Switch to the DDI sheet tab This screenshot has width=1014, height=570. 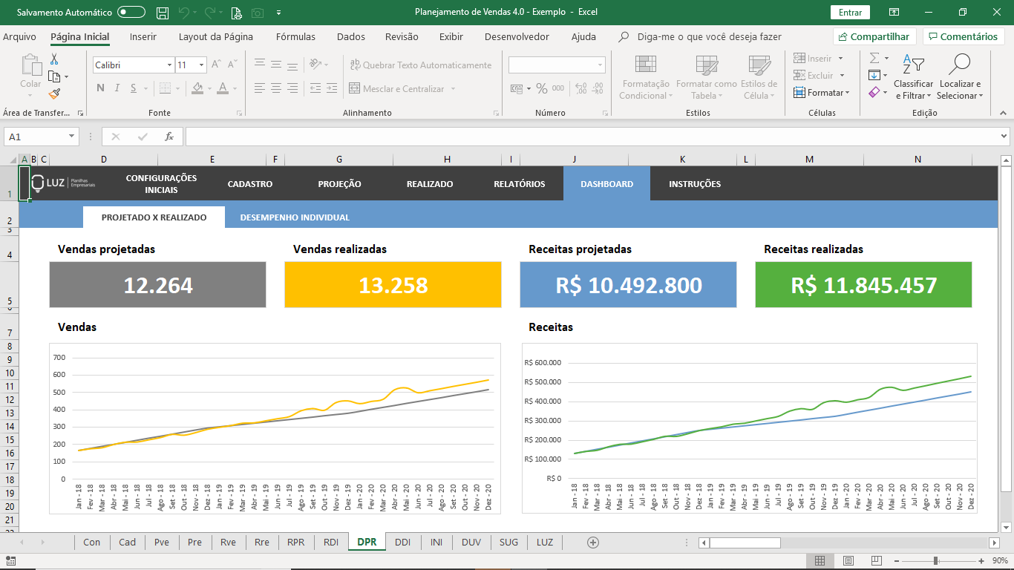(x=402, y=543)
